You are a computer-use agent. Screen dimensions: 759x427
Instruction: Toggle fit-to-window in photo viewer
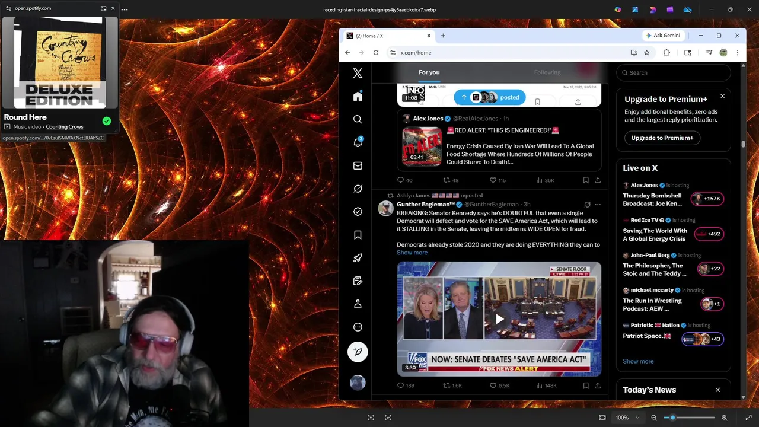pos(602,418)
